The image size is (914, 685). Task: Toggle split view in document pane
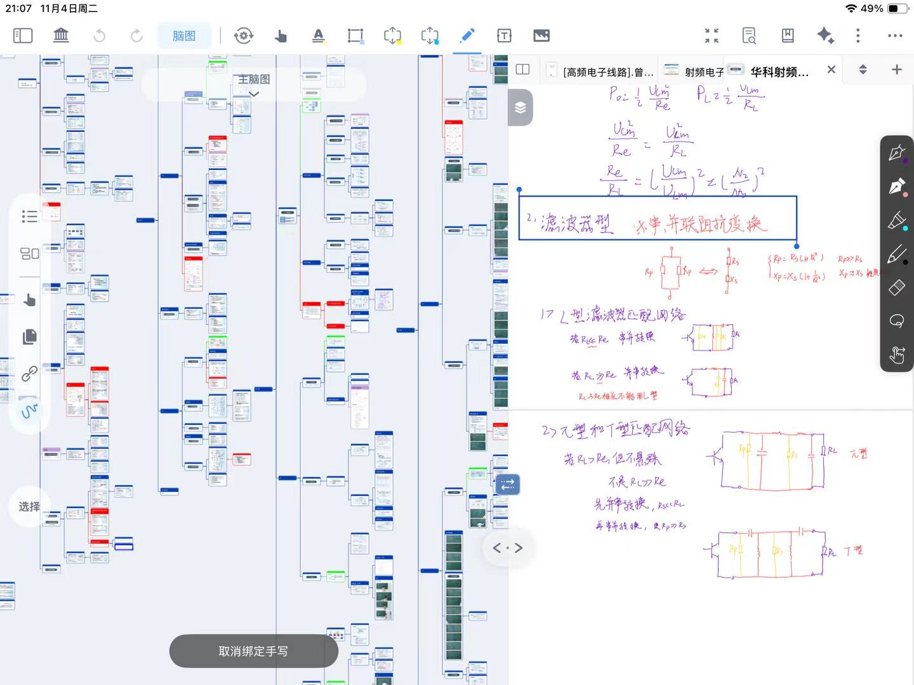pos(522,69)
